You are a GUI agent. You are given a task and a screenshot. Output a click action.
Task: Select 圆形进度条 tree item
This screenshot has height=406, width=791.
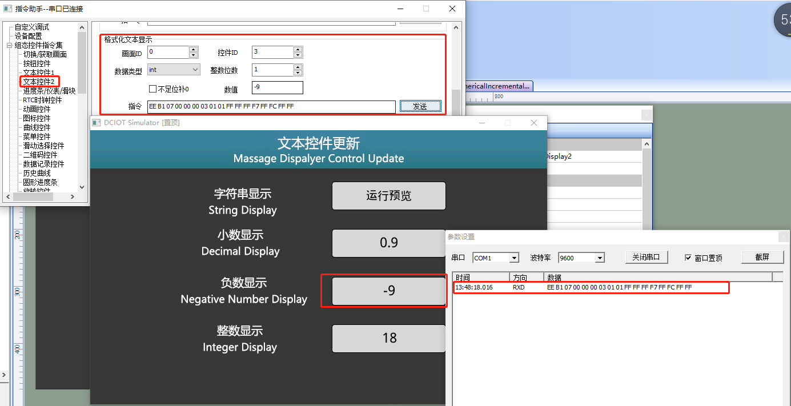point(40,182)
